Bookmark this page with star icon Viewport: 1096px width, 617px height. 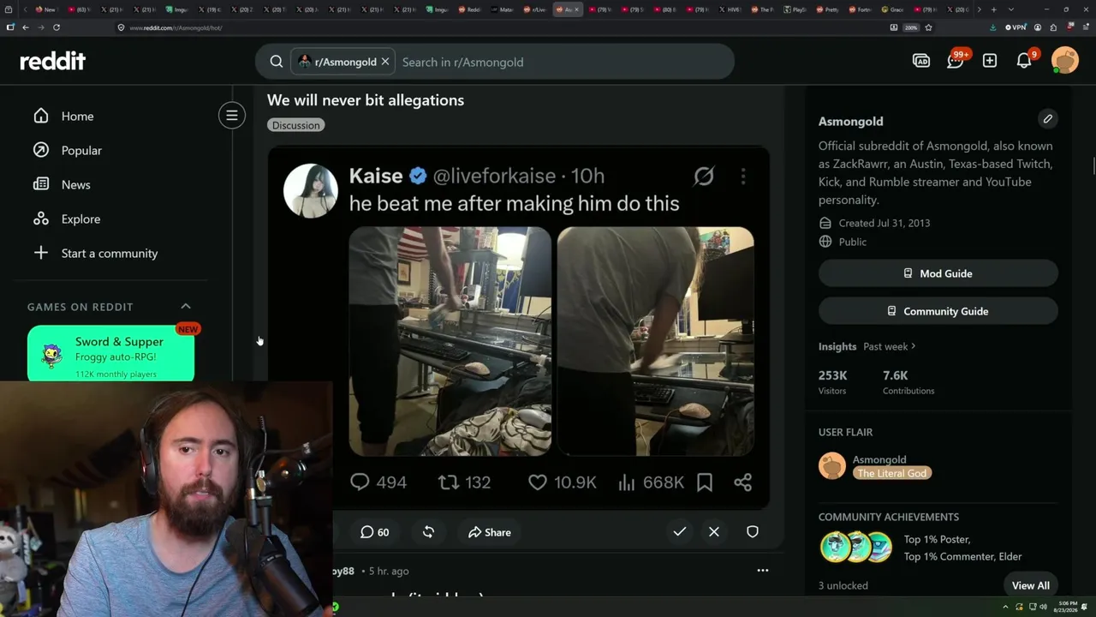coord(928,27)
